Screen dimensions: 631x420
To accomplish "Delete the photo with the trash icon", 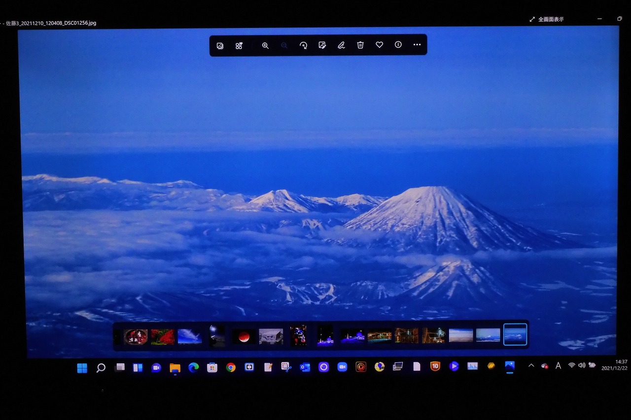I will tap(360, 45).
